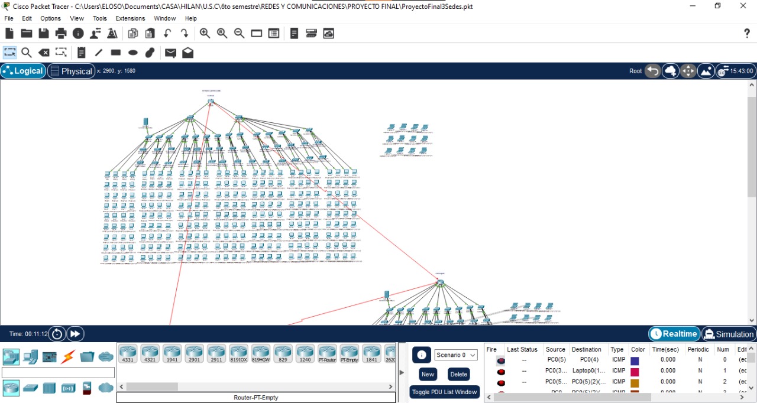Open context help question mark icon
This screenshot has width=757, height=403.
point(747,34)
